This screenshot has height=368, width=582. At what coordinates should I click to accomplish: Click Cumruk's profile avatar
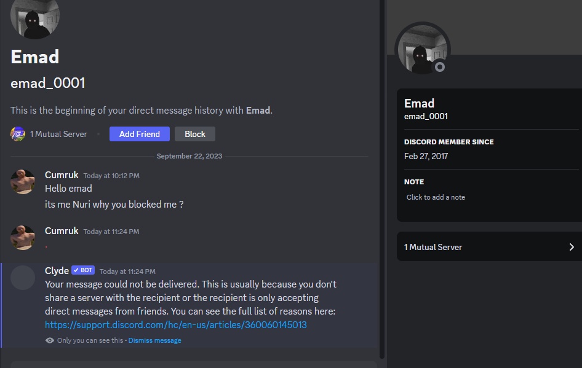[x=23, y=182]
